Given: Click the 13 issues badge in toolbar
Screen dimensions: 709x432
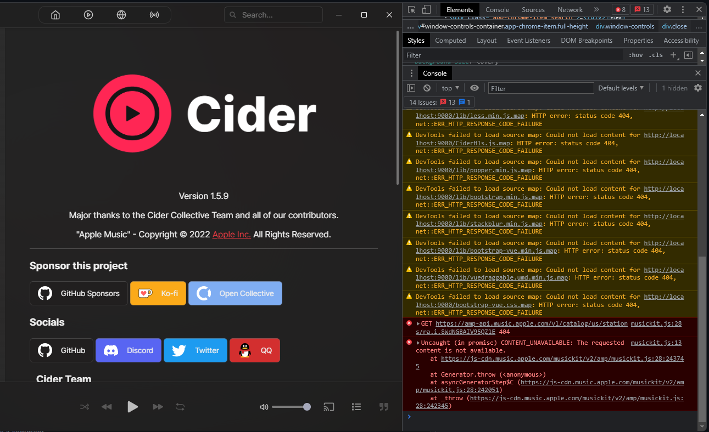Looking at the screenshot, I should tap(641, 9).
